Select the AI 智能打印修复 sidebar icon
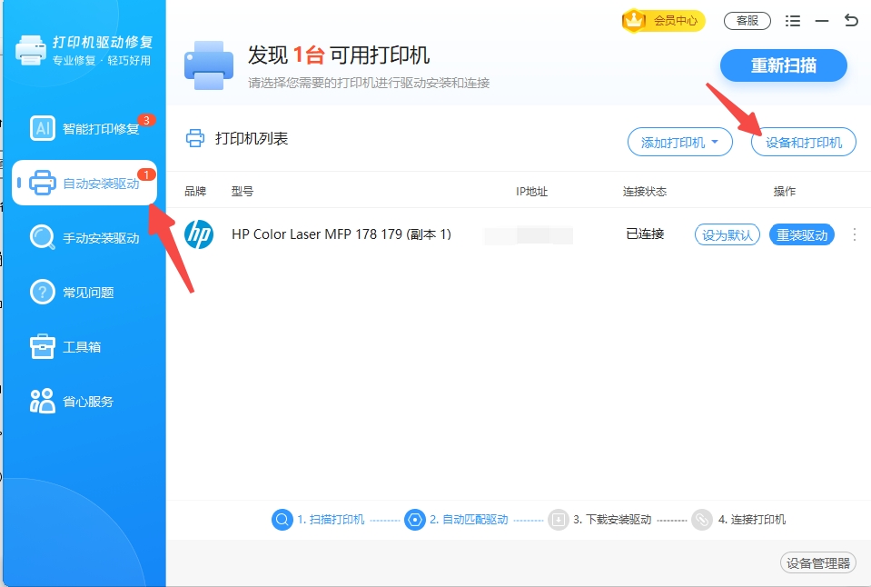The image size is (871, 587). point(42,128)
